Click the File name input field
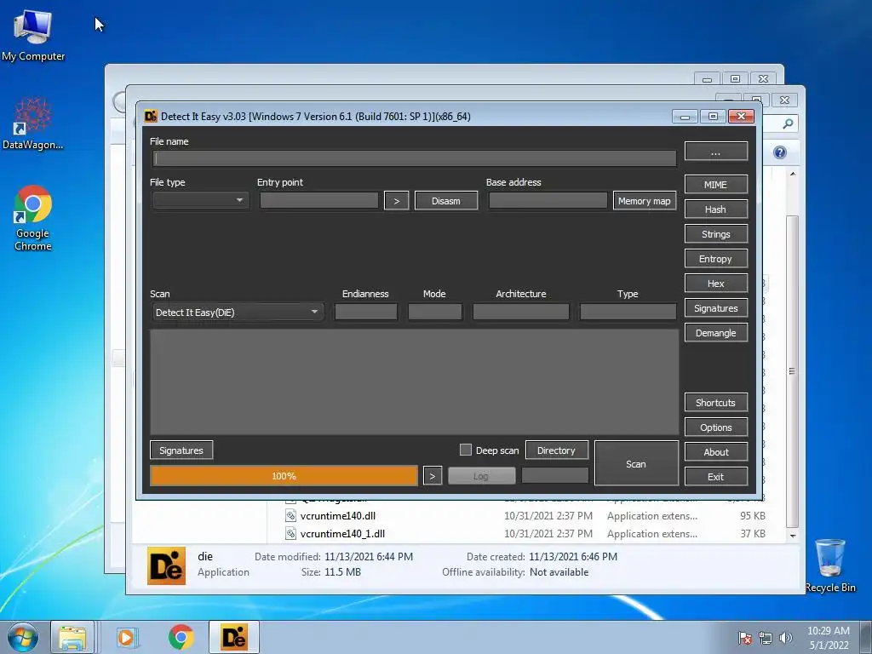This screenshot has height=654, width=872. pyautogui.click(x=415, y=158)
